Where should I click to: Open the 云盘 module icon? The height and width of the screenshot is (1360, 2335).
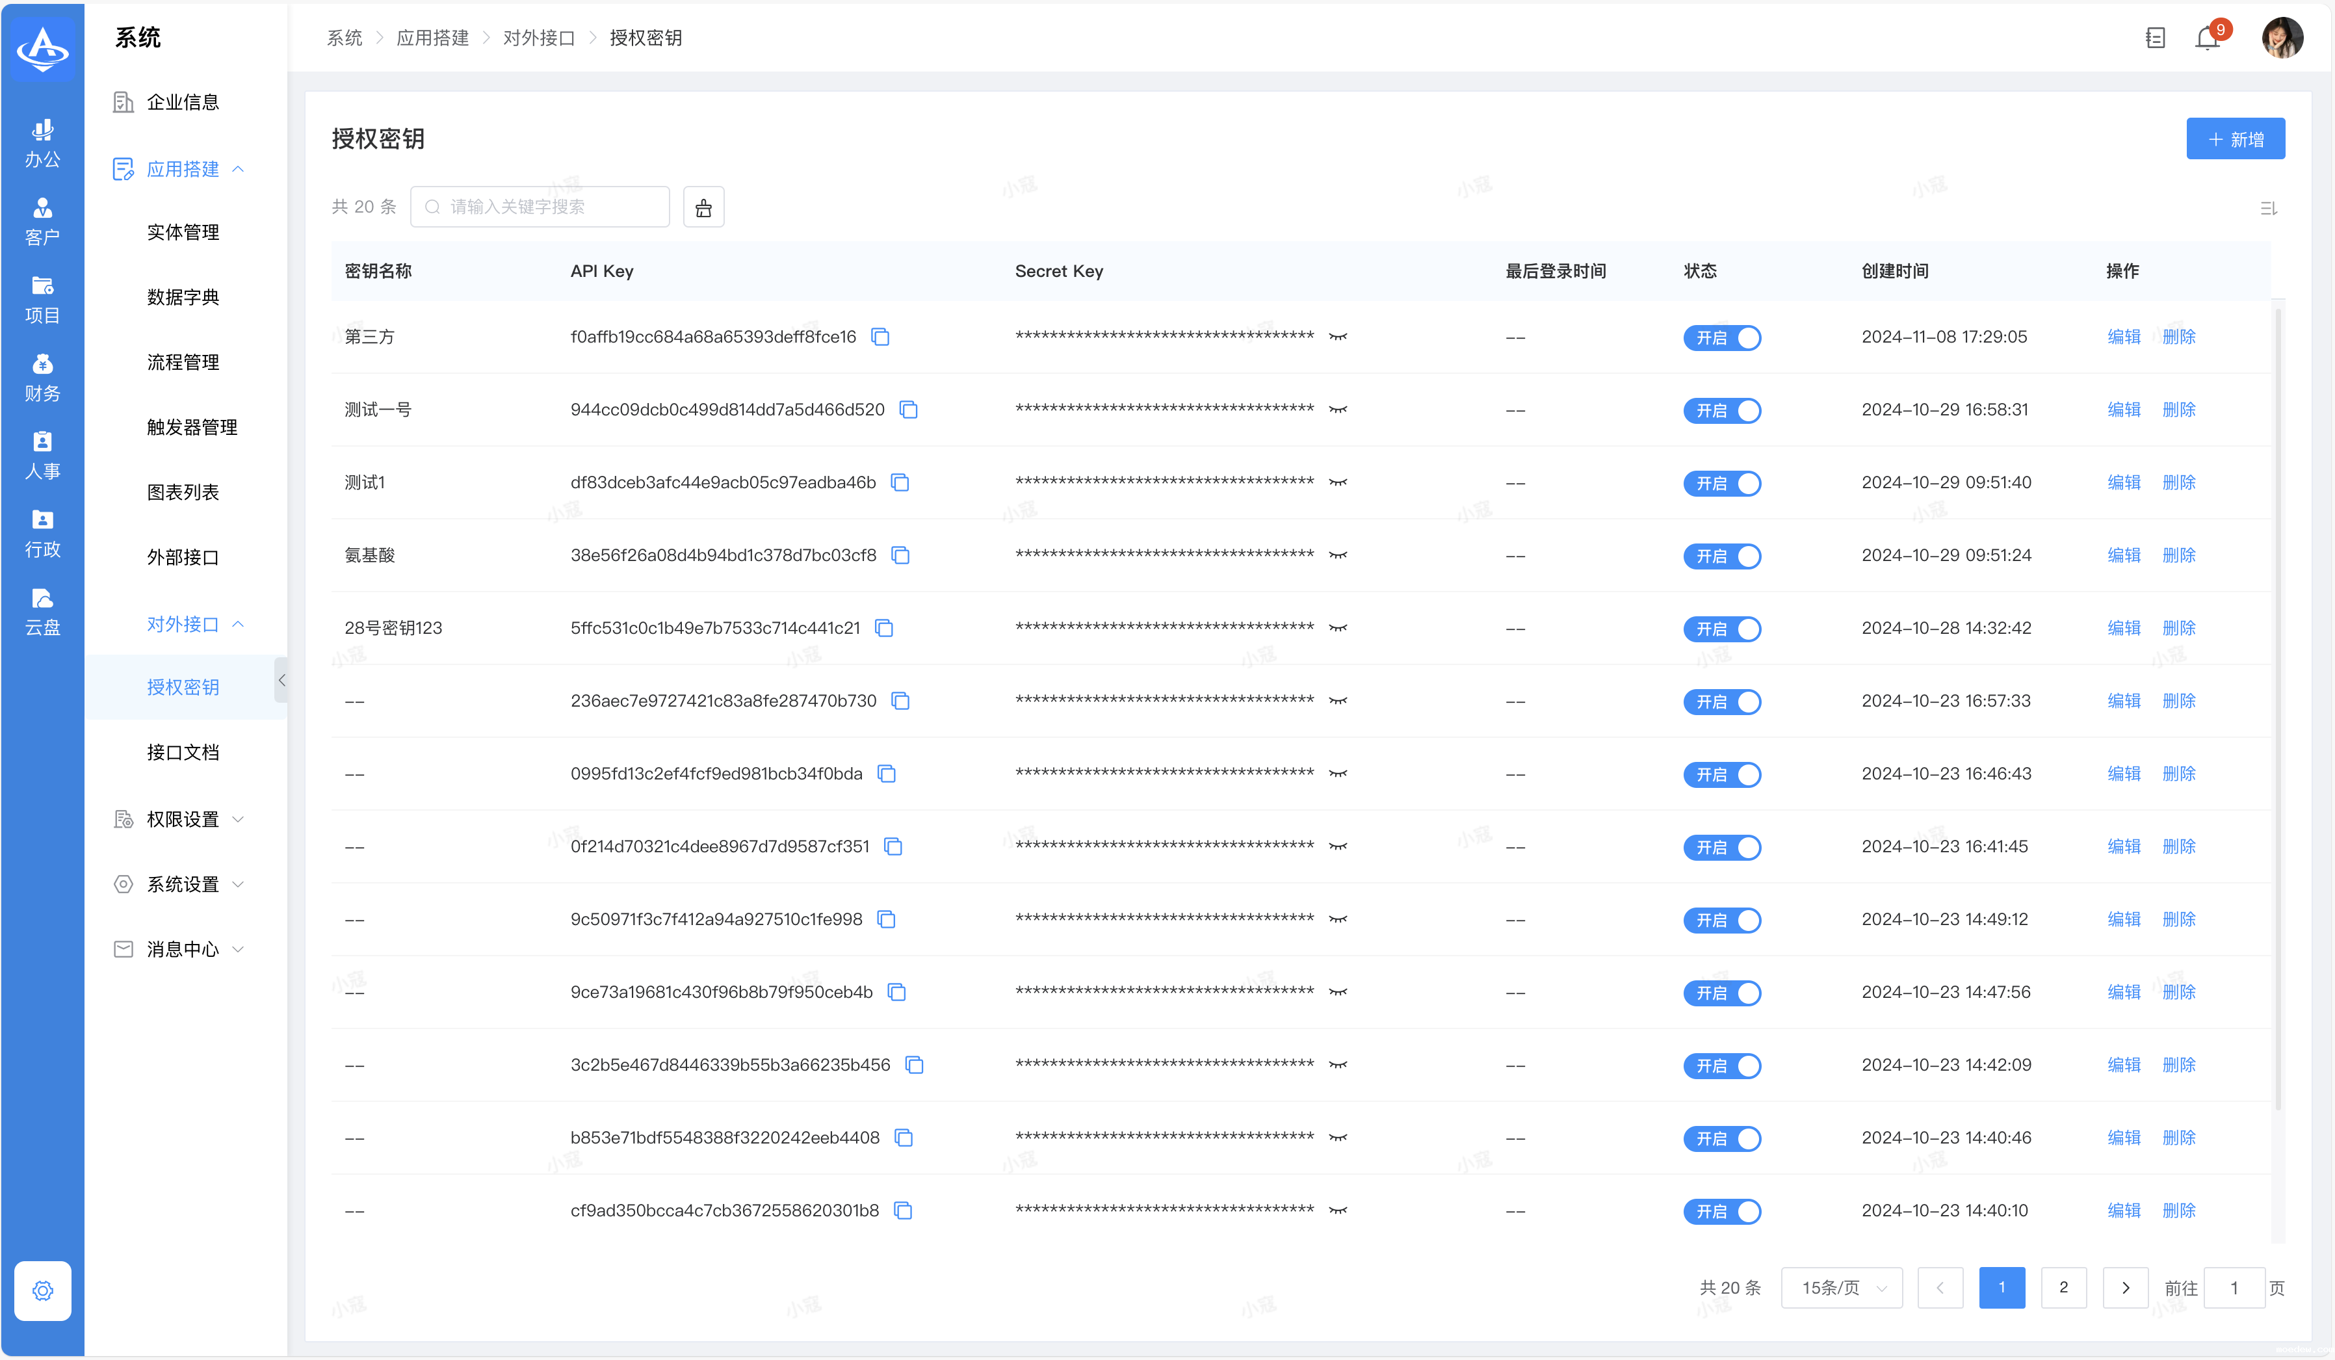click(x=42, y=612)
